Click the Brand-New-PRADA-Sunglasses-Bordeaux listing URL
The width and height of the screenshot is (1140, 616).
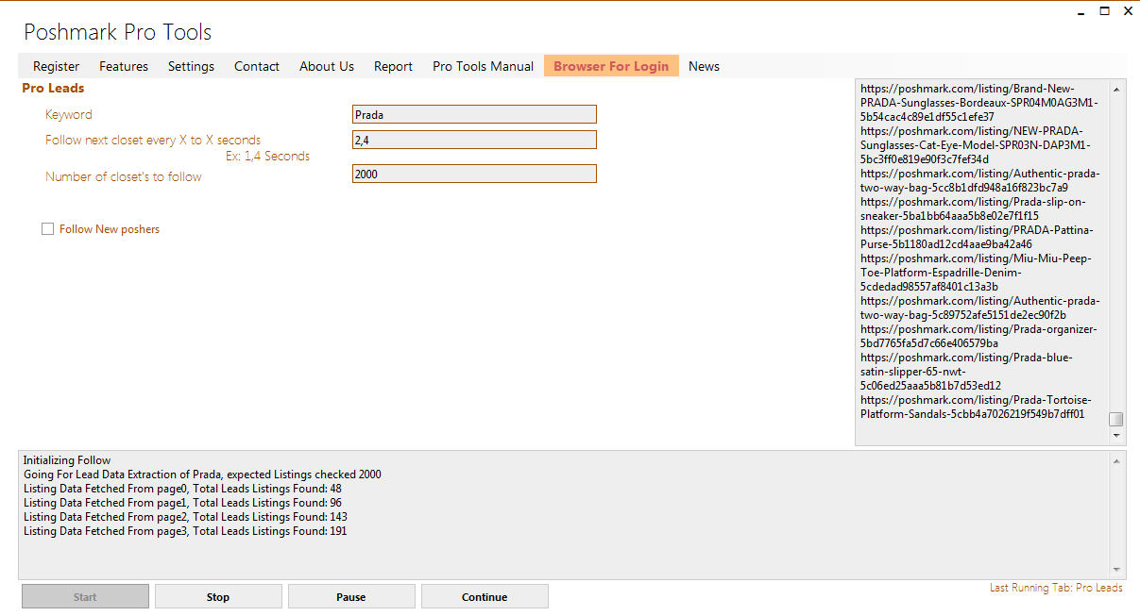pyautogui.click(x=978, y=102)
